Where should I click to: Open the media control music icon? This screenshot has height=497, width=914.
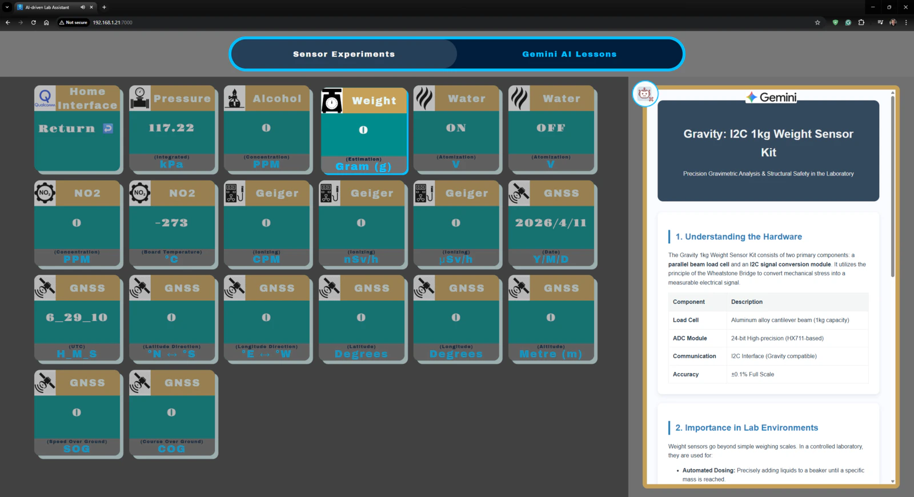click(x=880, y=23)
